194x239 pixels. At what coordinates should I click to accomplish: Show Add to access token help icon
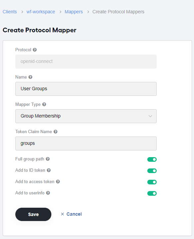point(58,181)
